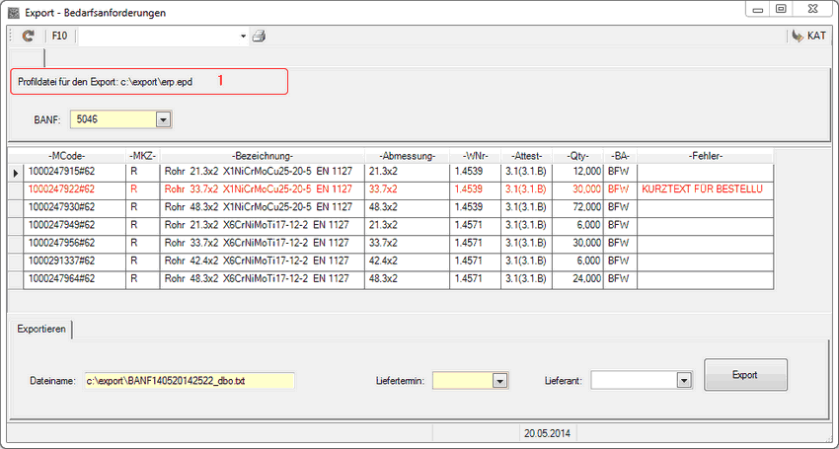Click the application icon in title bar
The width and height of the screenshot is (839, 449).
tap(13, 13)
